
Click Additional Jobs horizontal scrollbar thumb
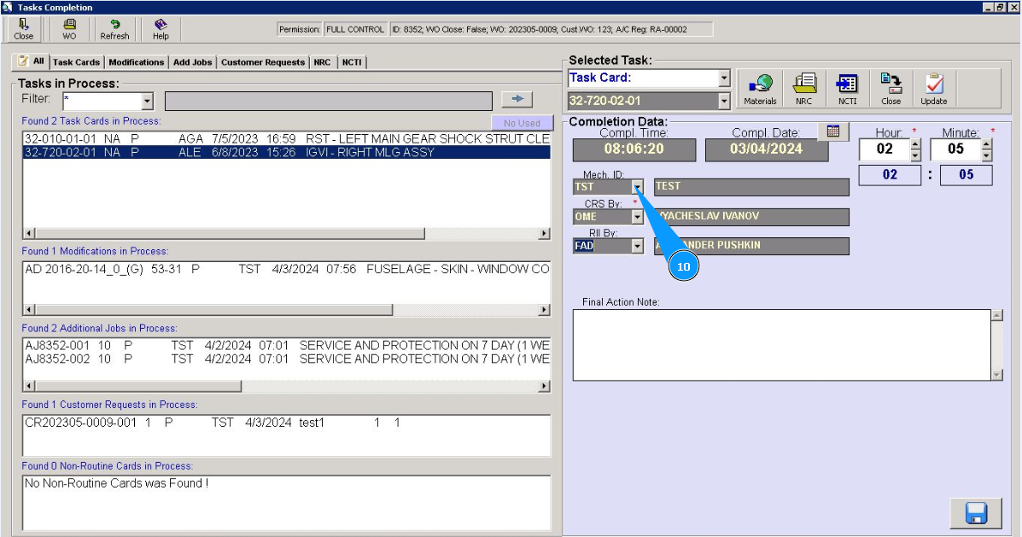138,387
